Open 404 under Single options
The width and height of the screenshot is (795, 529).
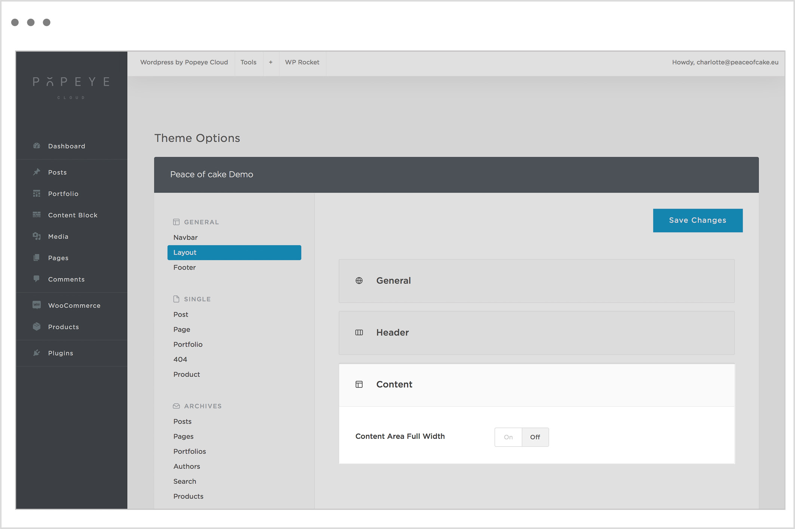coord(180,359)
